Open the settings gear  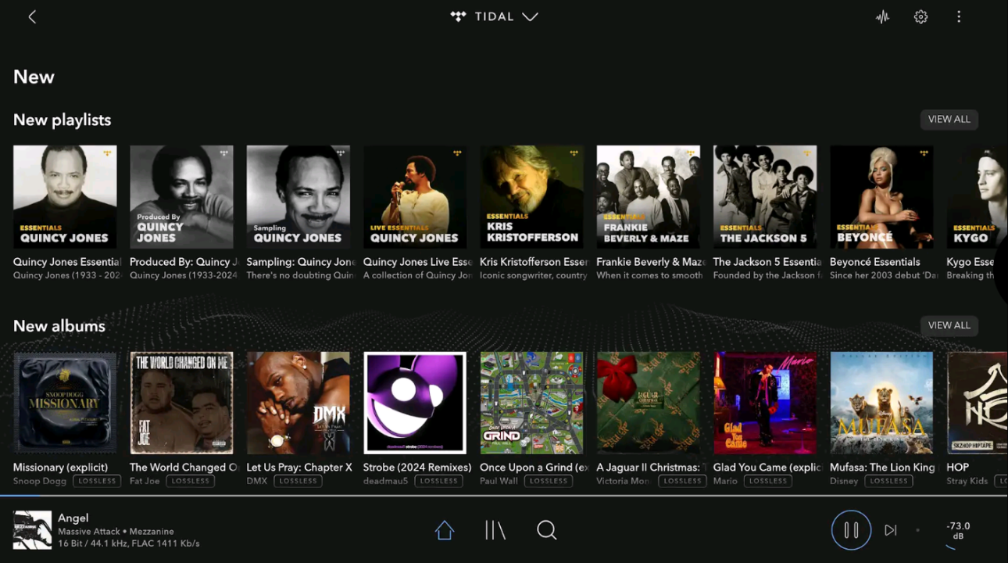pos(920,16)
